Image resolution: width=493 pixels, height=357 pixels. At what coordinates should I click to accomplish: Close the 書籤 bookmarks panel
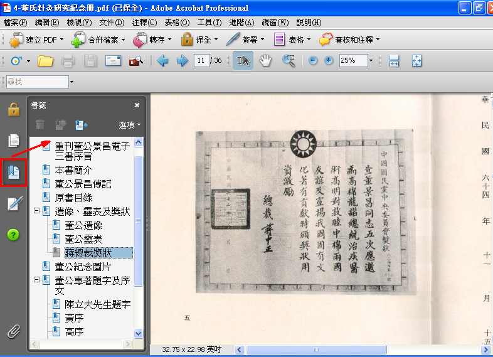click(137, 105)
